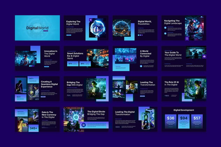Click the round snowflake icon on Digital Divide slide
221x147 pixels.
pos(84,125)
